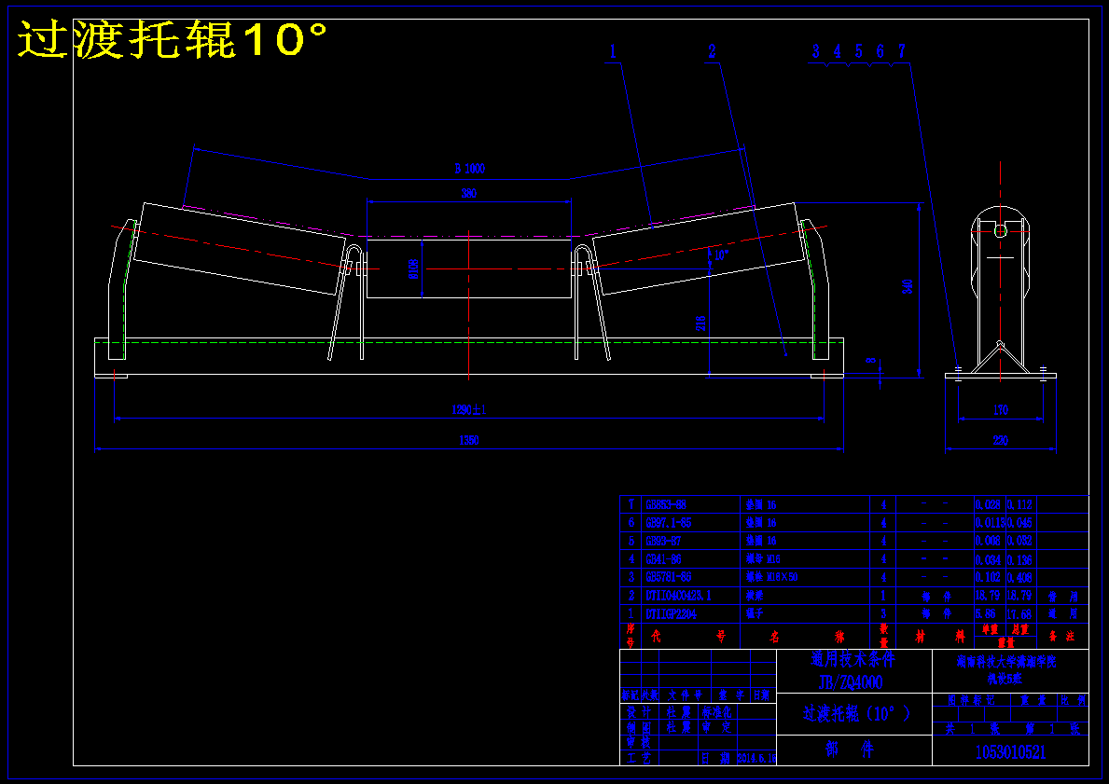Viewport: 1109px width, 784px height.
Task: Click the 340 height dimension
Action: 908,286
